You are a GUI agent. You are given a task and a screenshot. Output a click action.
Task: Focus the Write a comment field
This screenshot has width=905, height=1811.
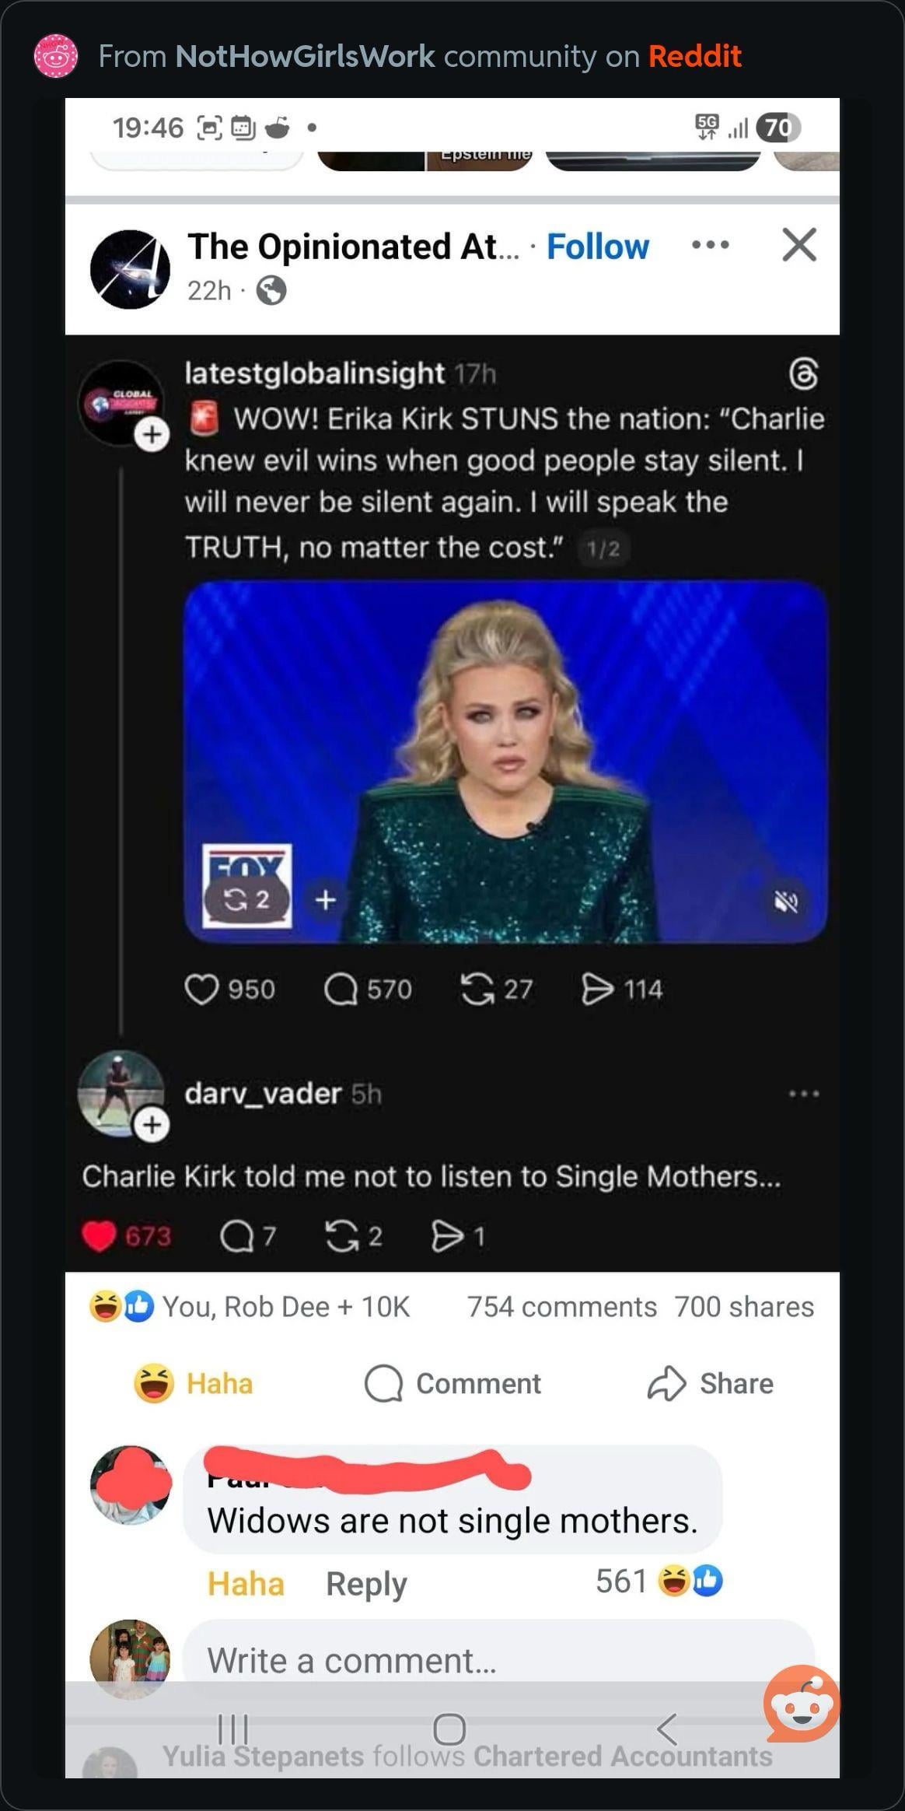pyautogui.click(x=498, y=1661)
